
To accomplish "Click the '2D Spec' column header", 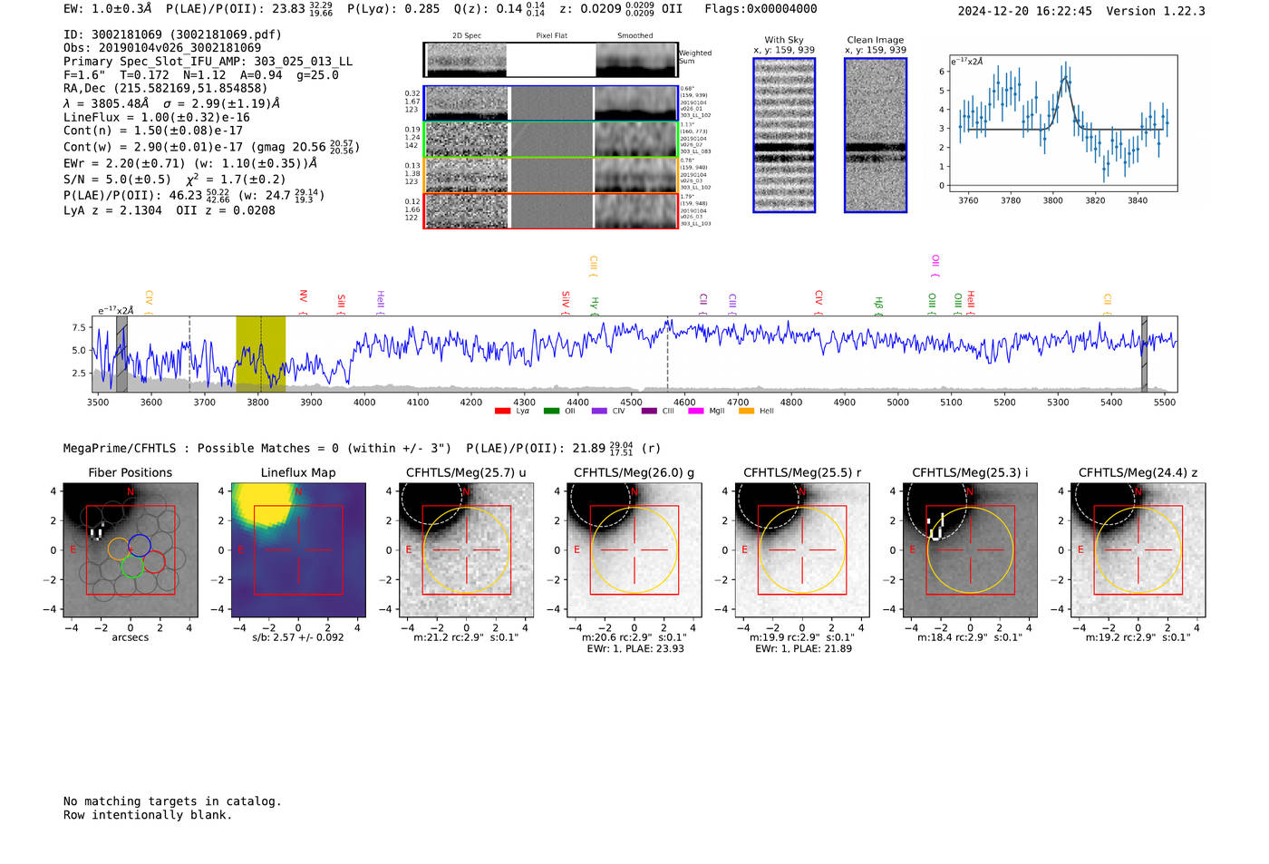I will click(467, 36).
